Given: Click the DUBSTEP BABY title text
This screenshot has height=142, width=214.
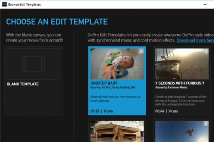Looking at the screenshot, I should 104,83.
